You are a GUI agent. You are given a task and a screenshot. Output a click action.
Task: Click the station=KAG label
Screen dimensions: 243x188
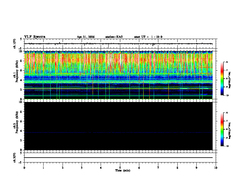point(114,37)
